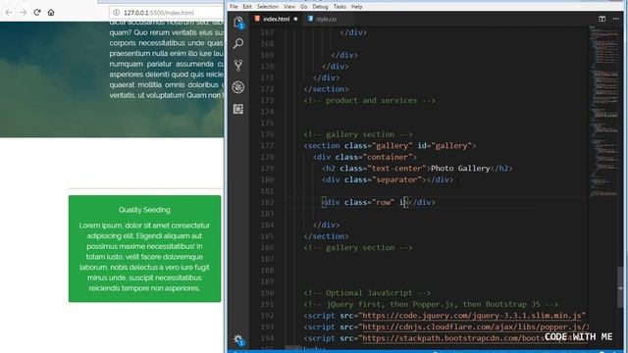Viewport: 628px width, 353px height.
Task: Click the code minimap on the right
Action: [x=604, y=111]
